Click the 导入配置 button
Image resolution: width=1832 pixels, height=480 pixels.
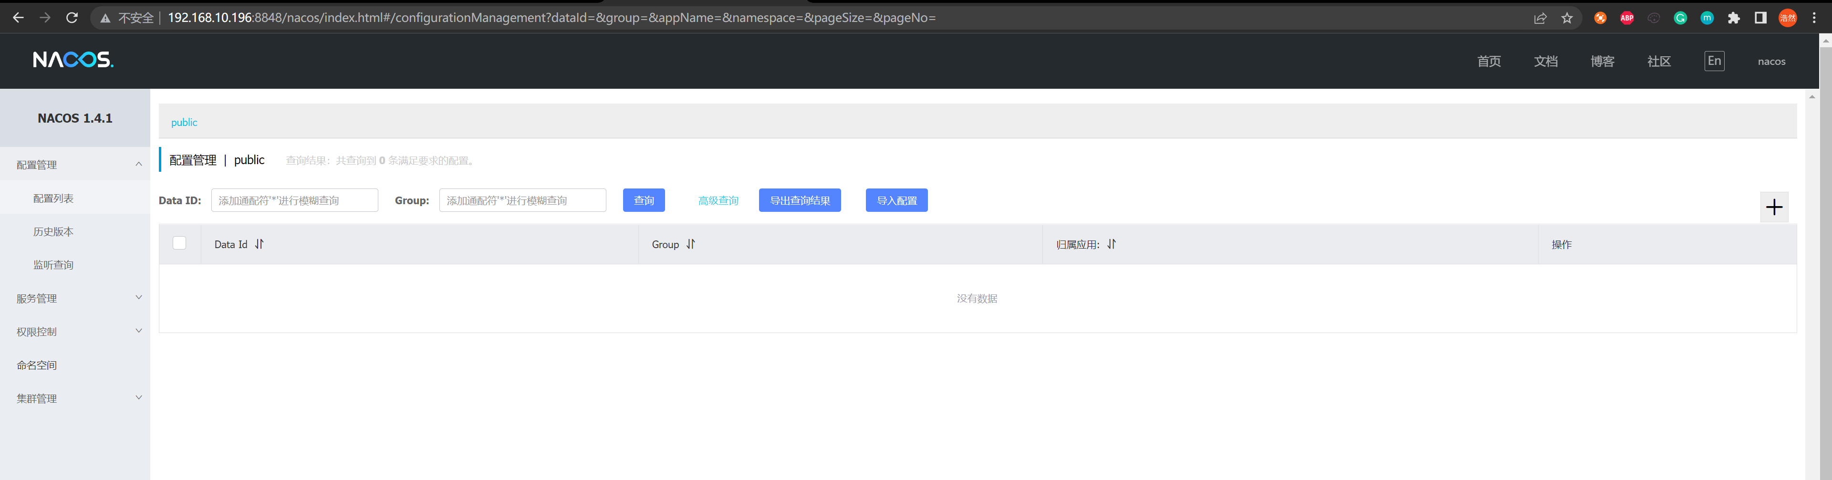pyautogui.click(x=896, y=200)
